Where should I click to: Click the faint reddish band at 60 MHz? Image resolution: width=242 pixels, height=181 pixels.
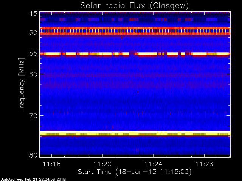135,75
